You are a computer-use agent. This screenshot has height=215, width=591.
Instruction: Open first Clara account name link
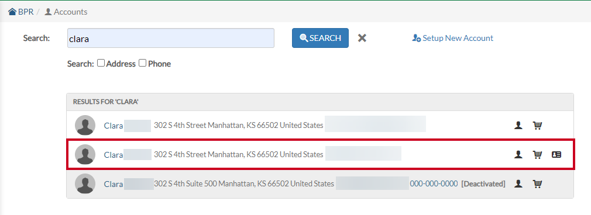coord(114,126)
